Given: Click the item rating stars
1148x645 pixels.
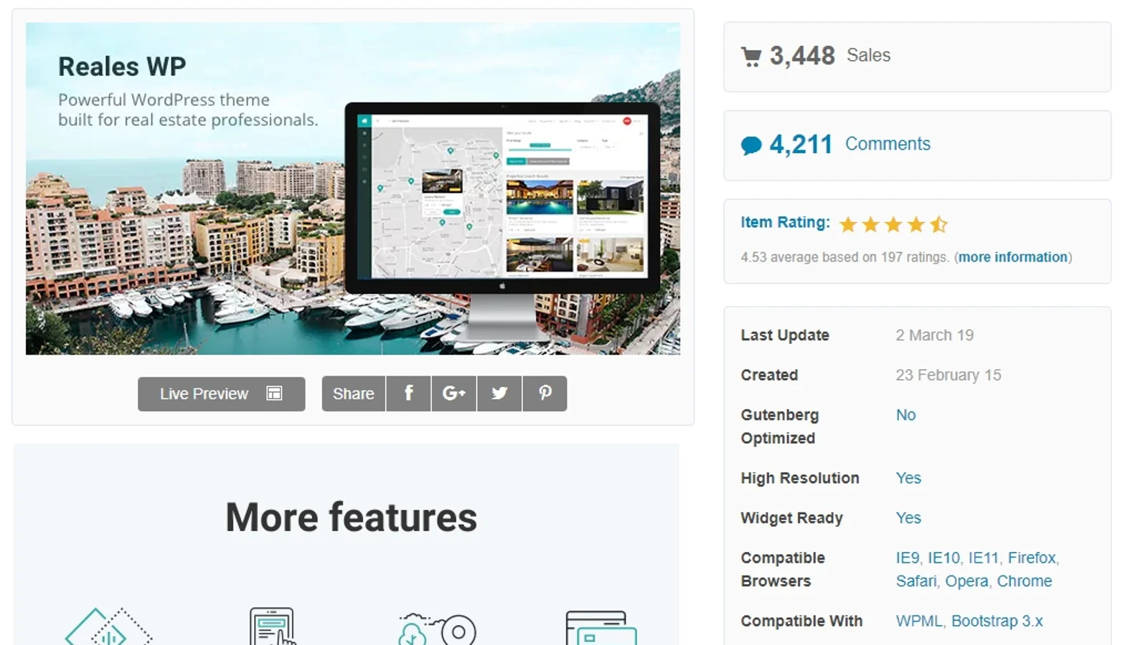Looking at the screenshot, I should pos(893,224).
